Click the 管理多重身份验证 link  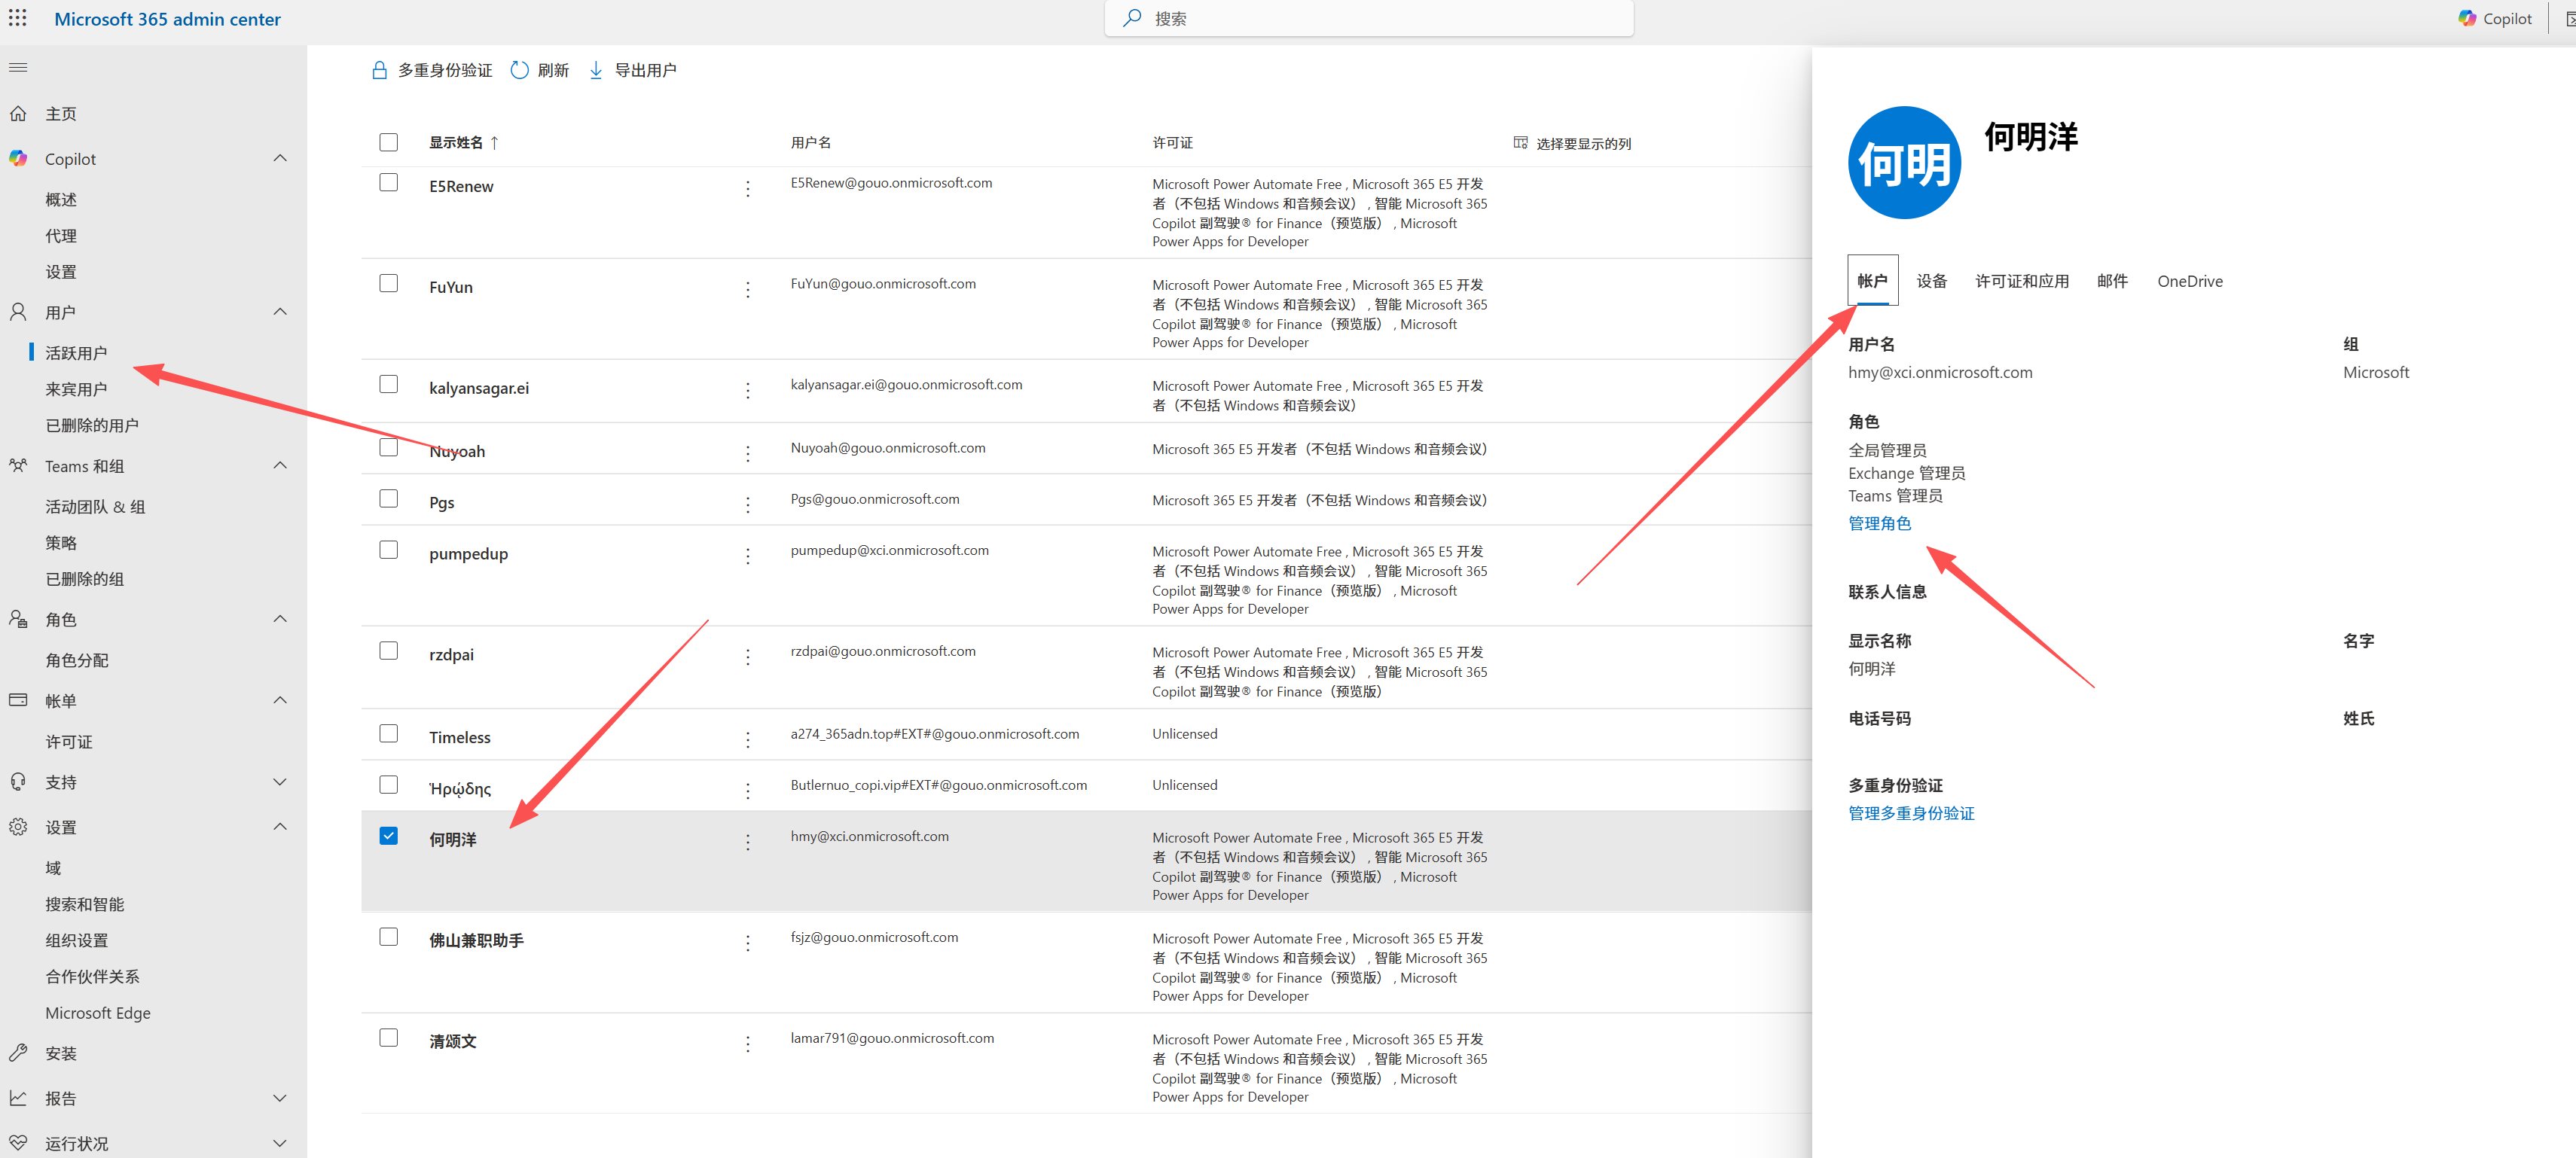point(1910,813)
